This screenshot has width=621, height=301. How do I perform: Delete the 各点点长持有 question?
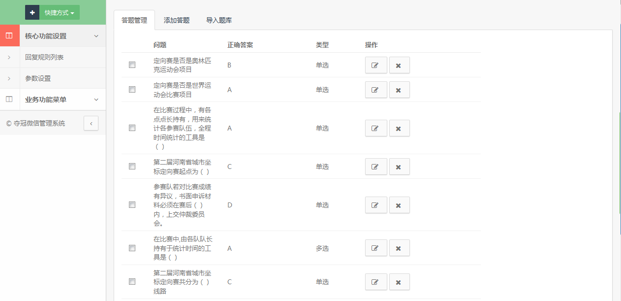pos(400,128)
